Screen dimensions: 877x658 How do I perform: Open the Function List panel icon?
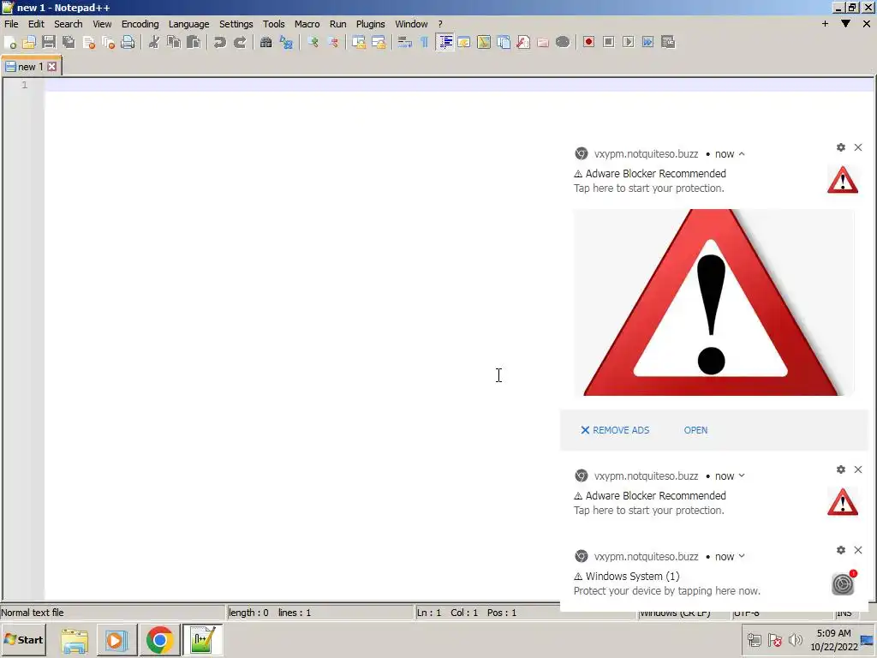click(x=523, y=43)
